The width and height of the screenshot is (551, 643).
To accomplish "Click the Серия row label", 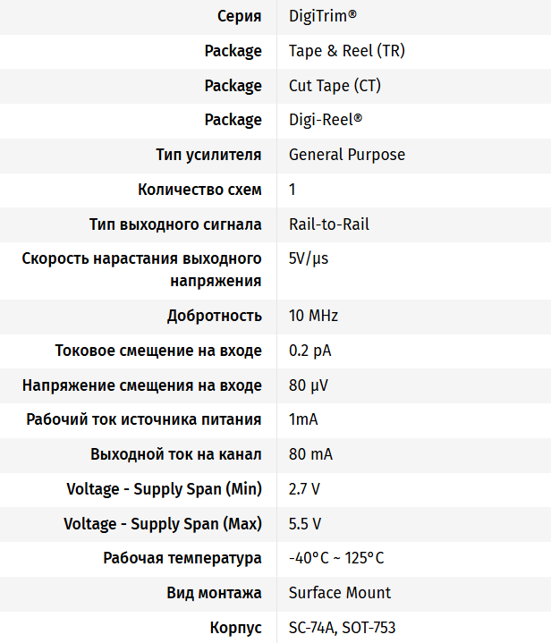I will point(240,16).
